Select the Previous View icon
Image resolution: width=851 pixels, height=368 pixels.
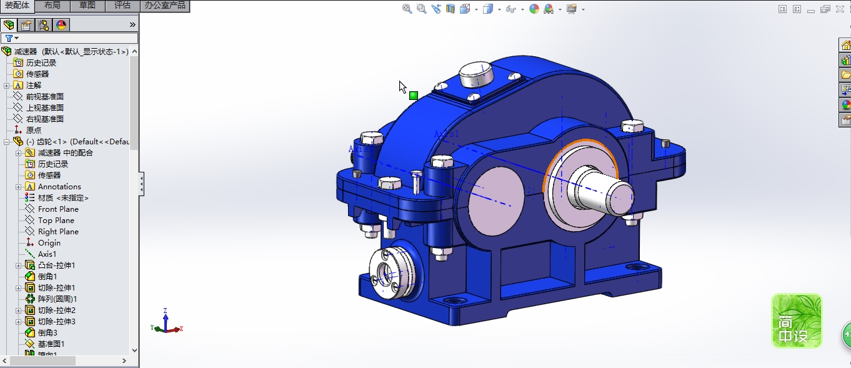[x=435, y=9]
